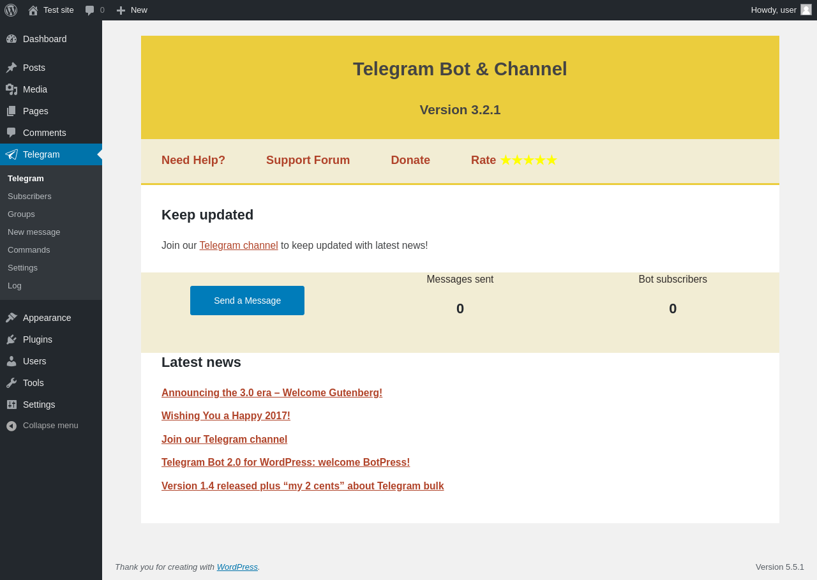Click the Telegram paper plane icon

click(x=11, y=154)
